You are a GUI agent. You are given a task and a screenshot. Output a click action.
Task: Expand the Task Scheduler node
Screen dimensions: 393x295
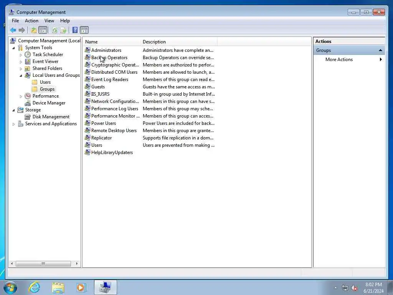tap(21, 55)
